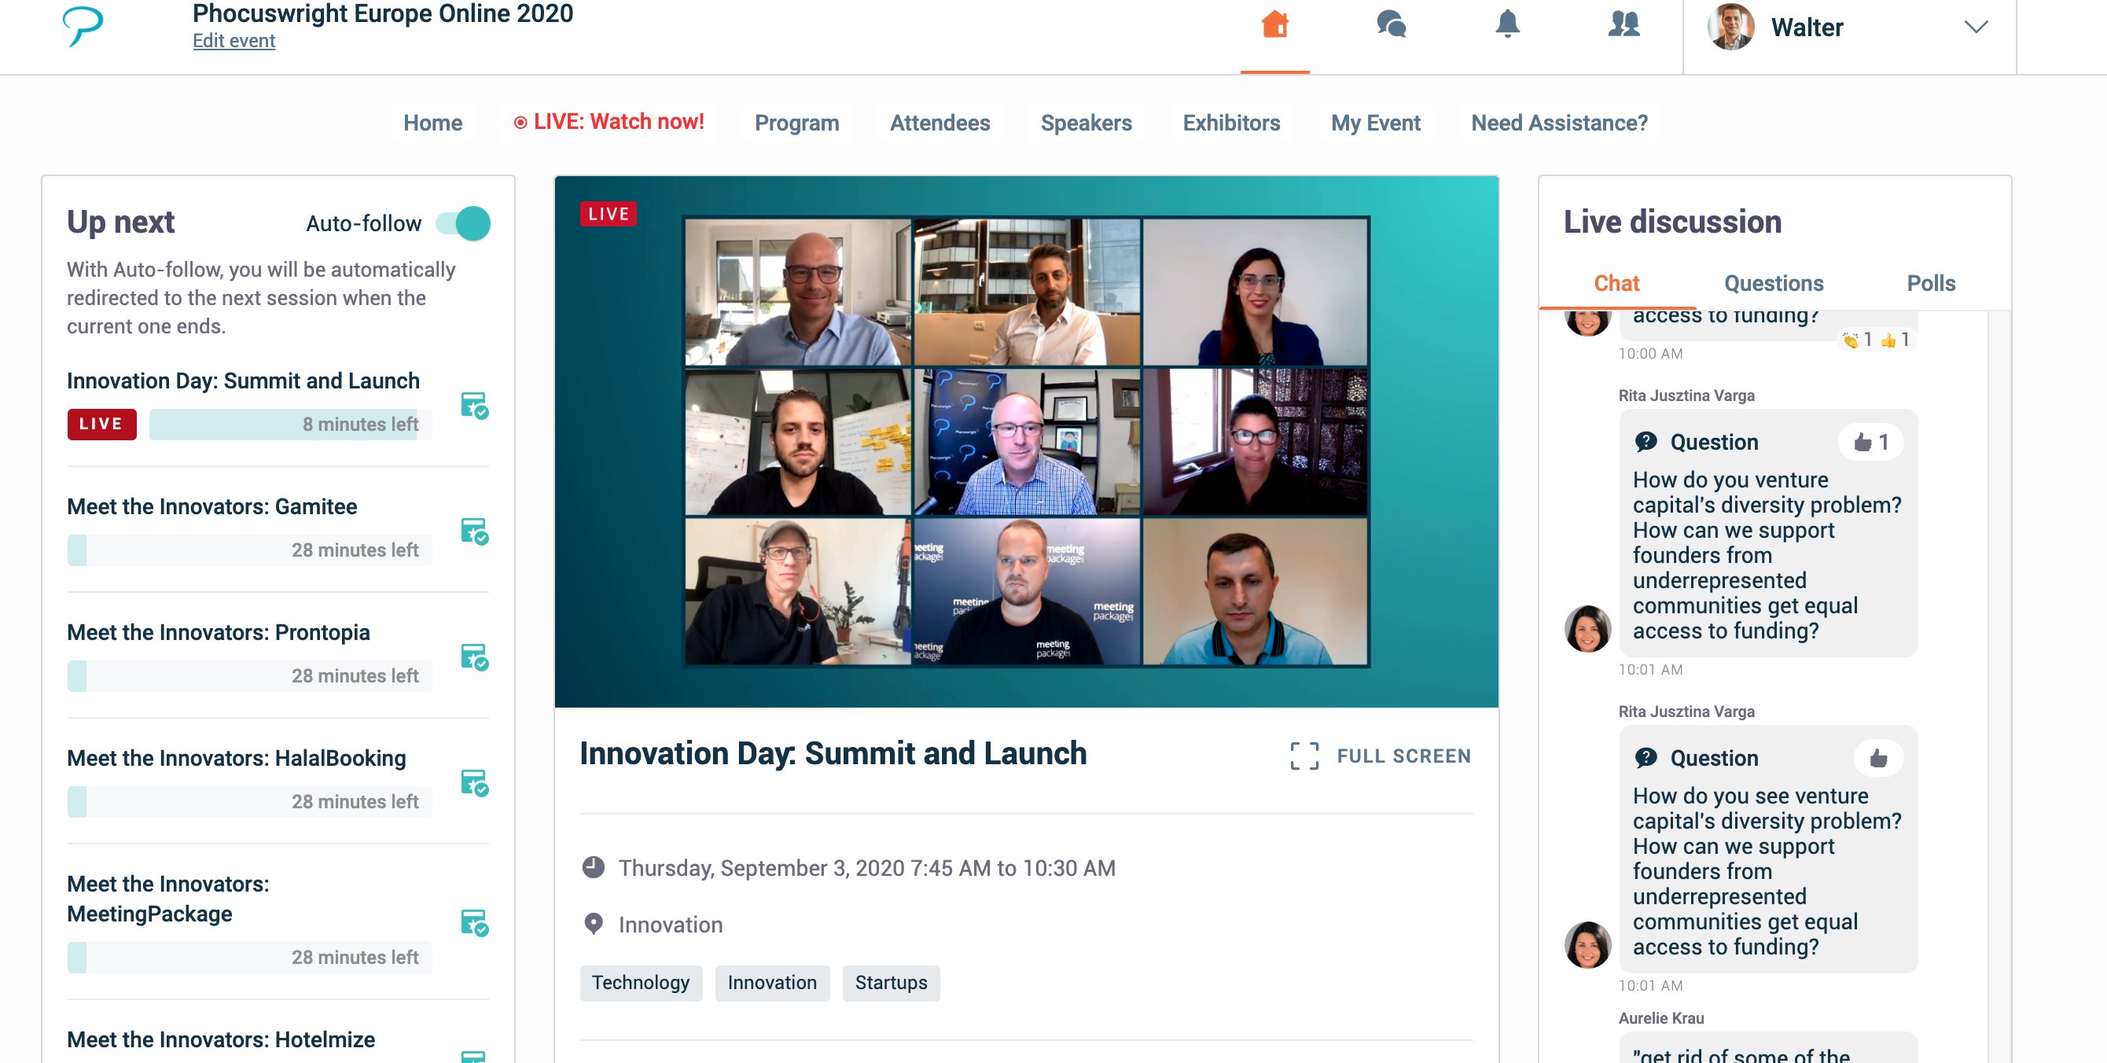Click Prontopia 28 minutes left progress bar
Viewport: 2107px width, 1063px height.
(x=249, y=676)
